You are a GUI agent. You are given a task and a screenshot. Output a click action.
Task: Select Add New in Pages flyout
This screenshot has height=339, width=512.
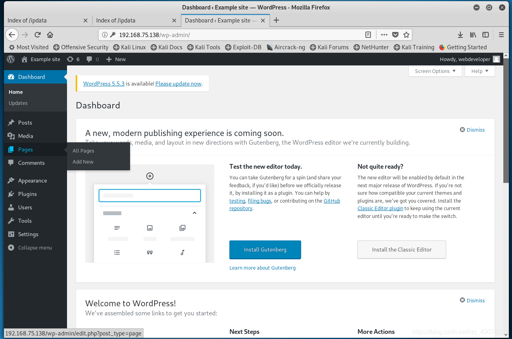click(83, 162)
